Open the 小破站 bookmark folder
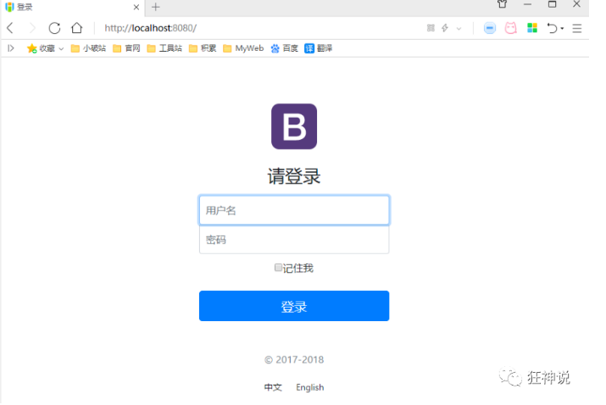Screen dimensions: 606x405 (88, 48)
